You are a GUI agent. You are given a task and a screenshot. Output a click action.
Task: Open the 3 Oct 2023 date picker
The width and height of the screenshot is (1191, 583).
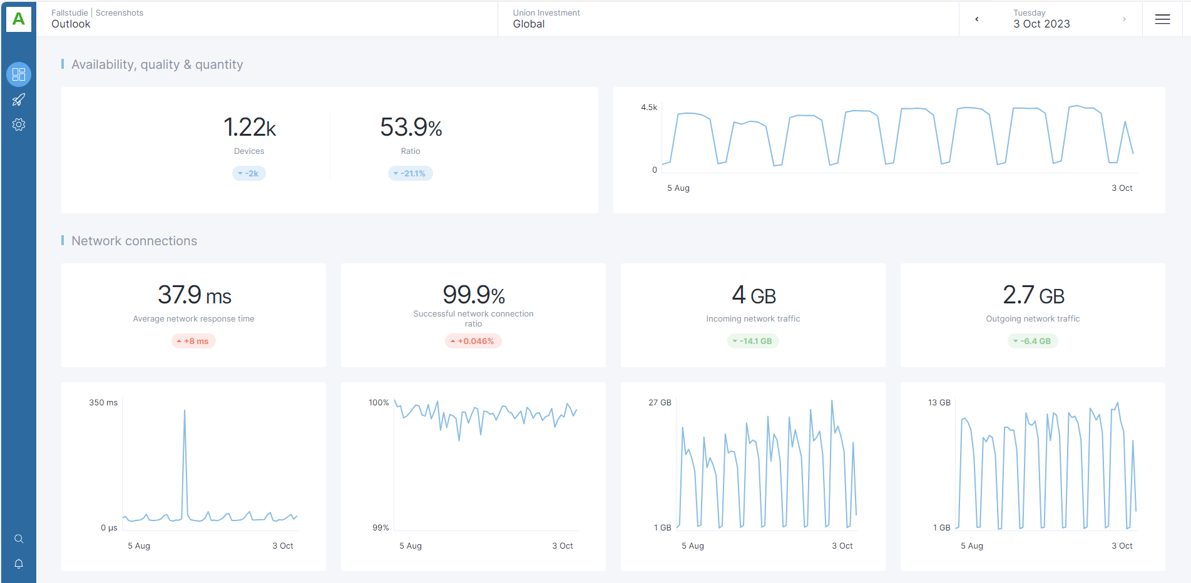(1041, 19)
